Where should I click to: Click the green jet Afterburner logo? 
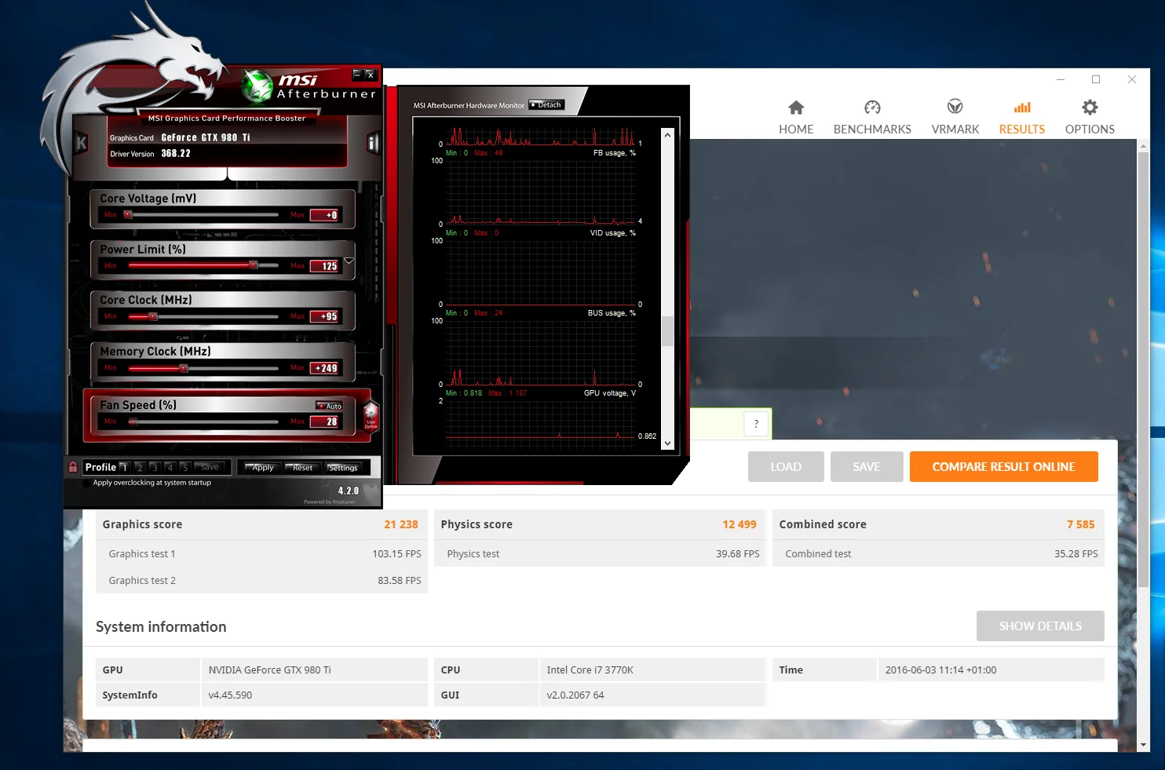pos(256,86)
